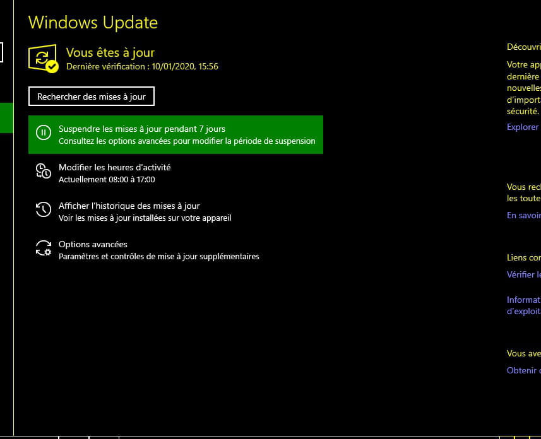Open "Afficher l'historique des mises à jour"
Screen dimensions: 541x439
click(175, 212)
